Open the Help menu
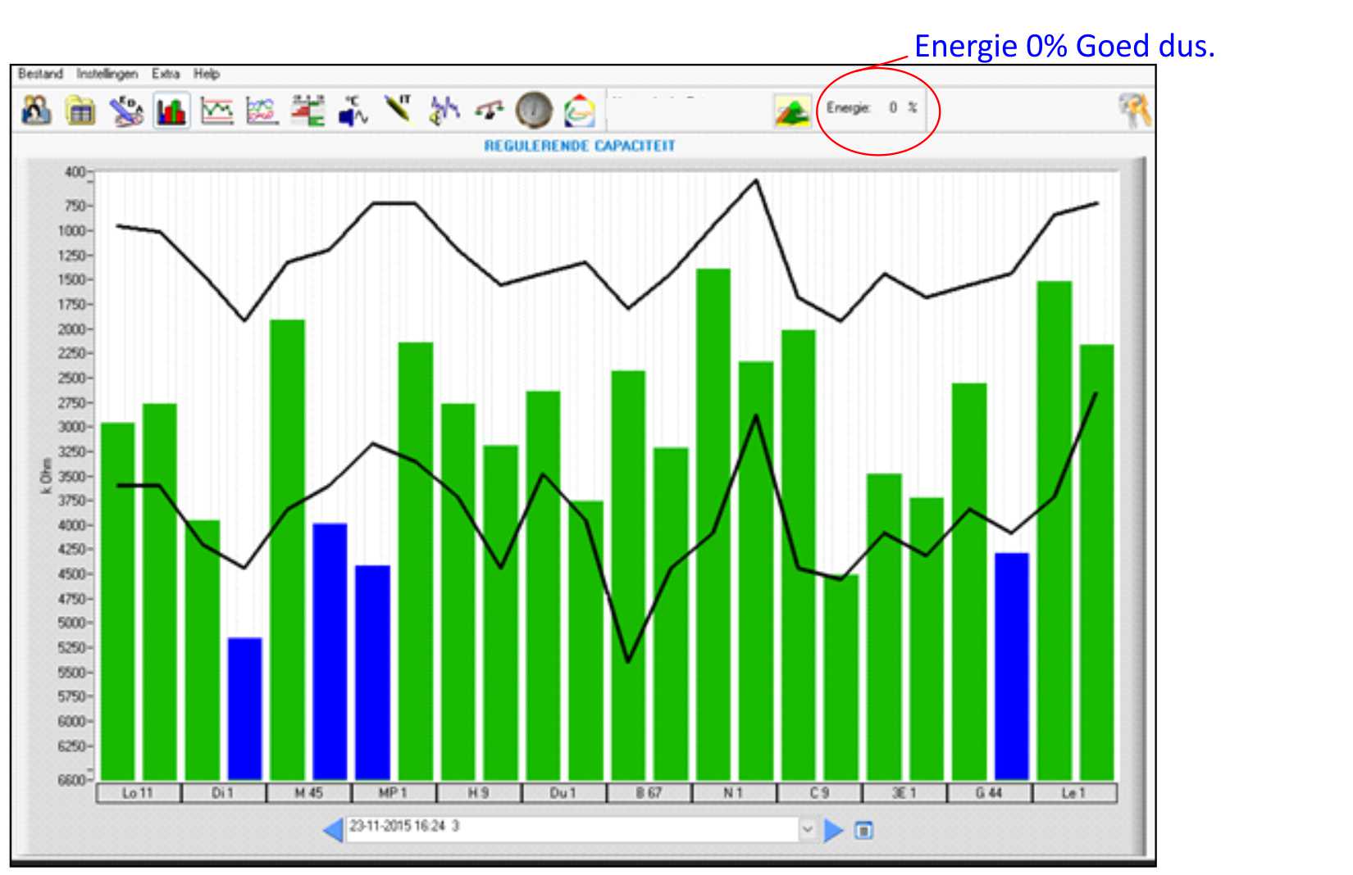 pyautogui.click(x=206, y=74)
